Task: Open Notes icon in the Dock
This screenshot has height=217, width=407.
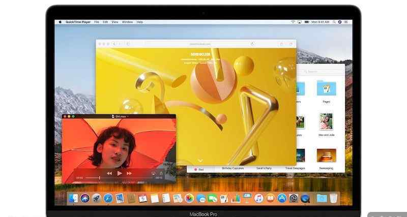Action: 155,198
